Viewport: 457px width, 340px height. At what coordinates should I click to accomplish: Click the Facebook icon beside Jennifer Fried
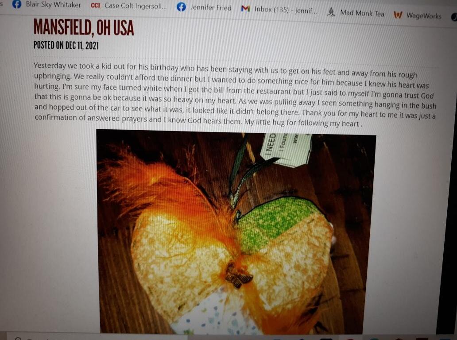tap(181, 7)
